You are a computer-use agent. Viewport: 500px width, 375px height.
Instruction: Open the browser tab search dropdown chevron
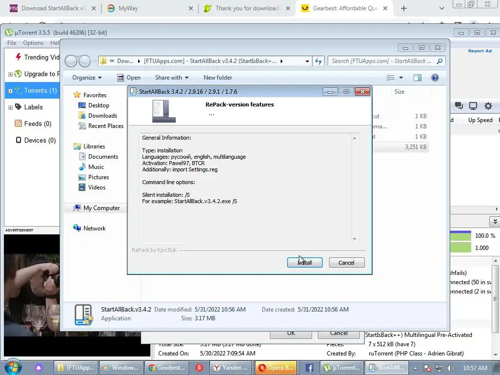coord(441,8)
